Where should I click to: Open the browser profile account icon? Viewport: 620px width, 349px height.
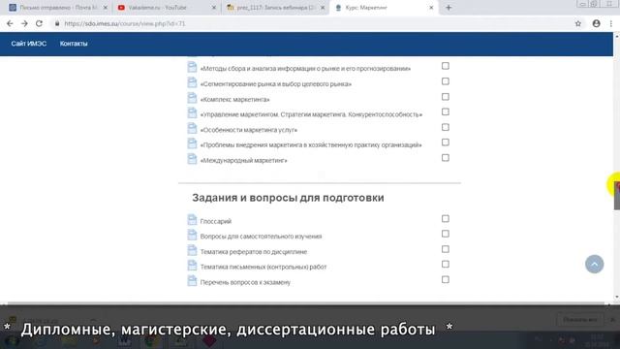597,23
